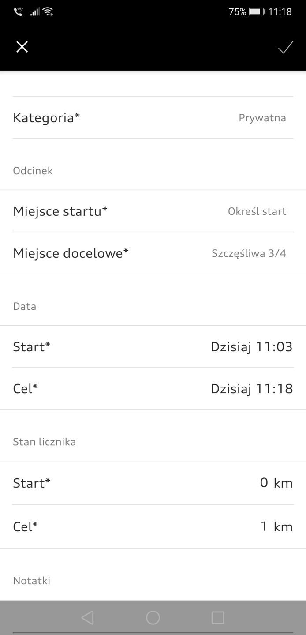This screenshot has height=635, width=306.
Task: Tap the call status icon
Action: point(18,12)
